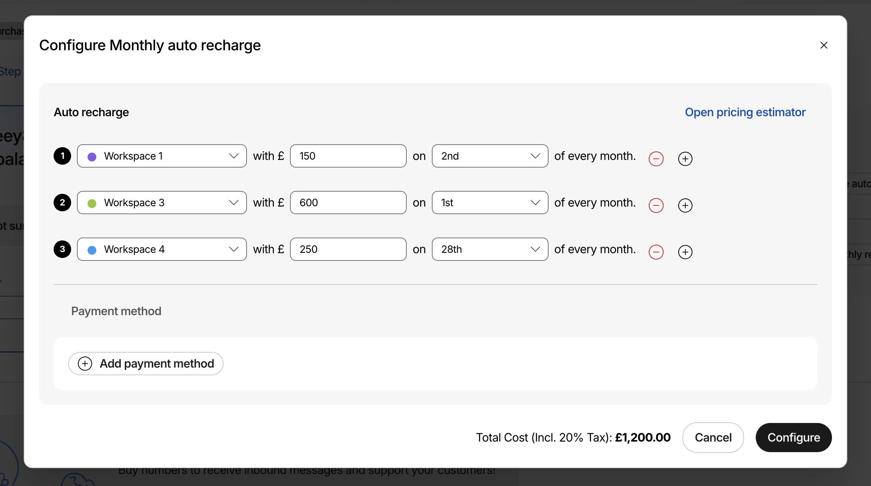Open the Workspace 3 dropdown
Viewport: 871px width, 486px height.
point(162,203)
